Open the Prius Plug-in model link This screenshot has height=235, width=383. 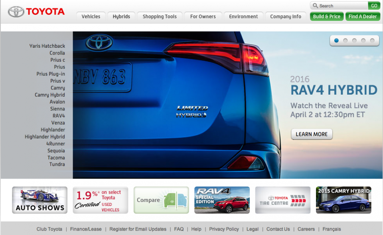[51, 74]
